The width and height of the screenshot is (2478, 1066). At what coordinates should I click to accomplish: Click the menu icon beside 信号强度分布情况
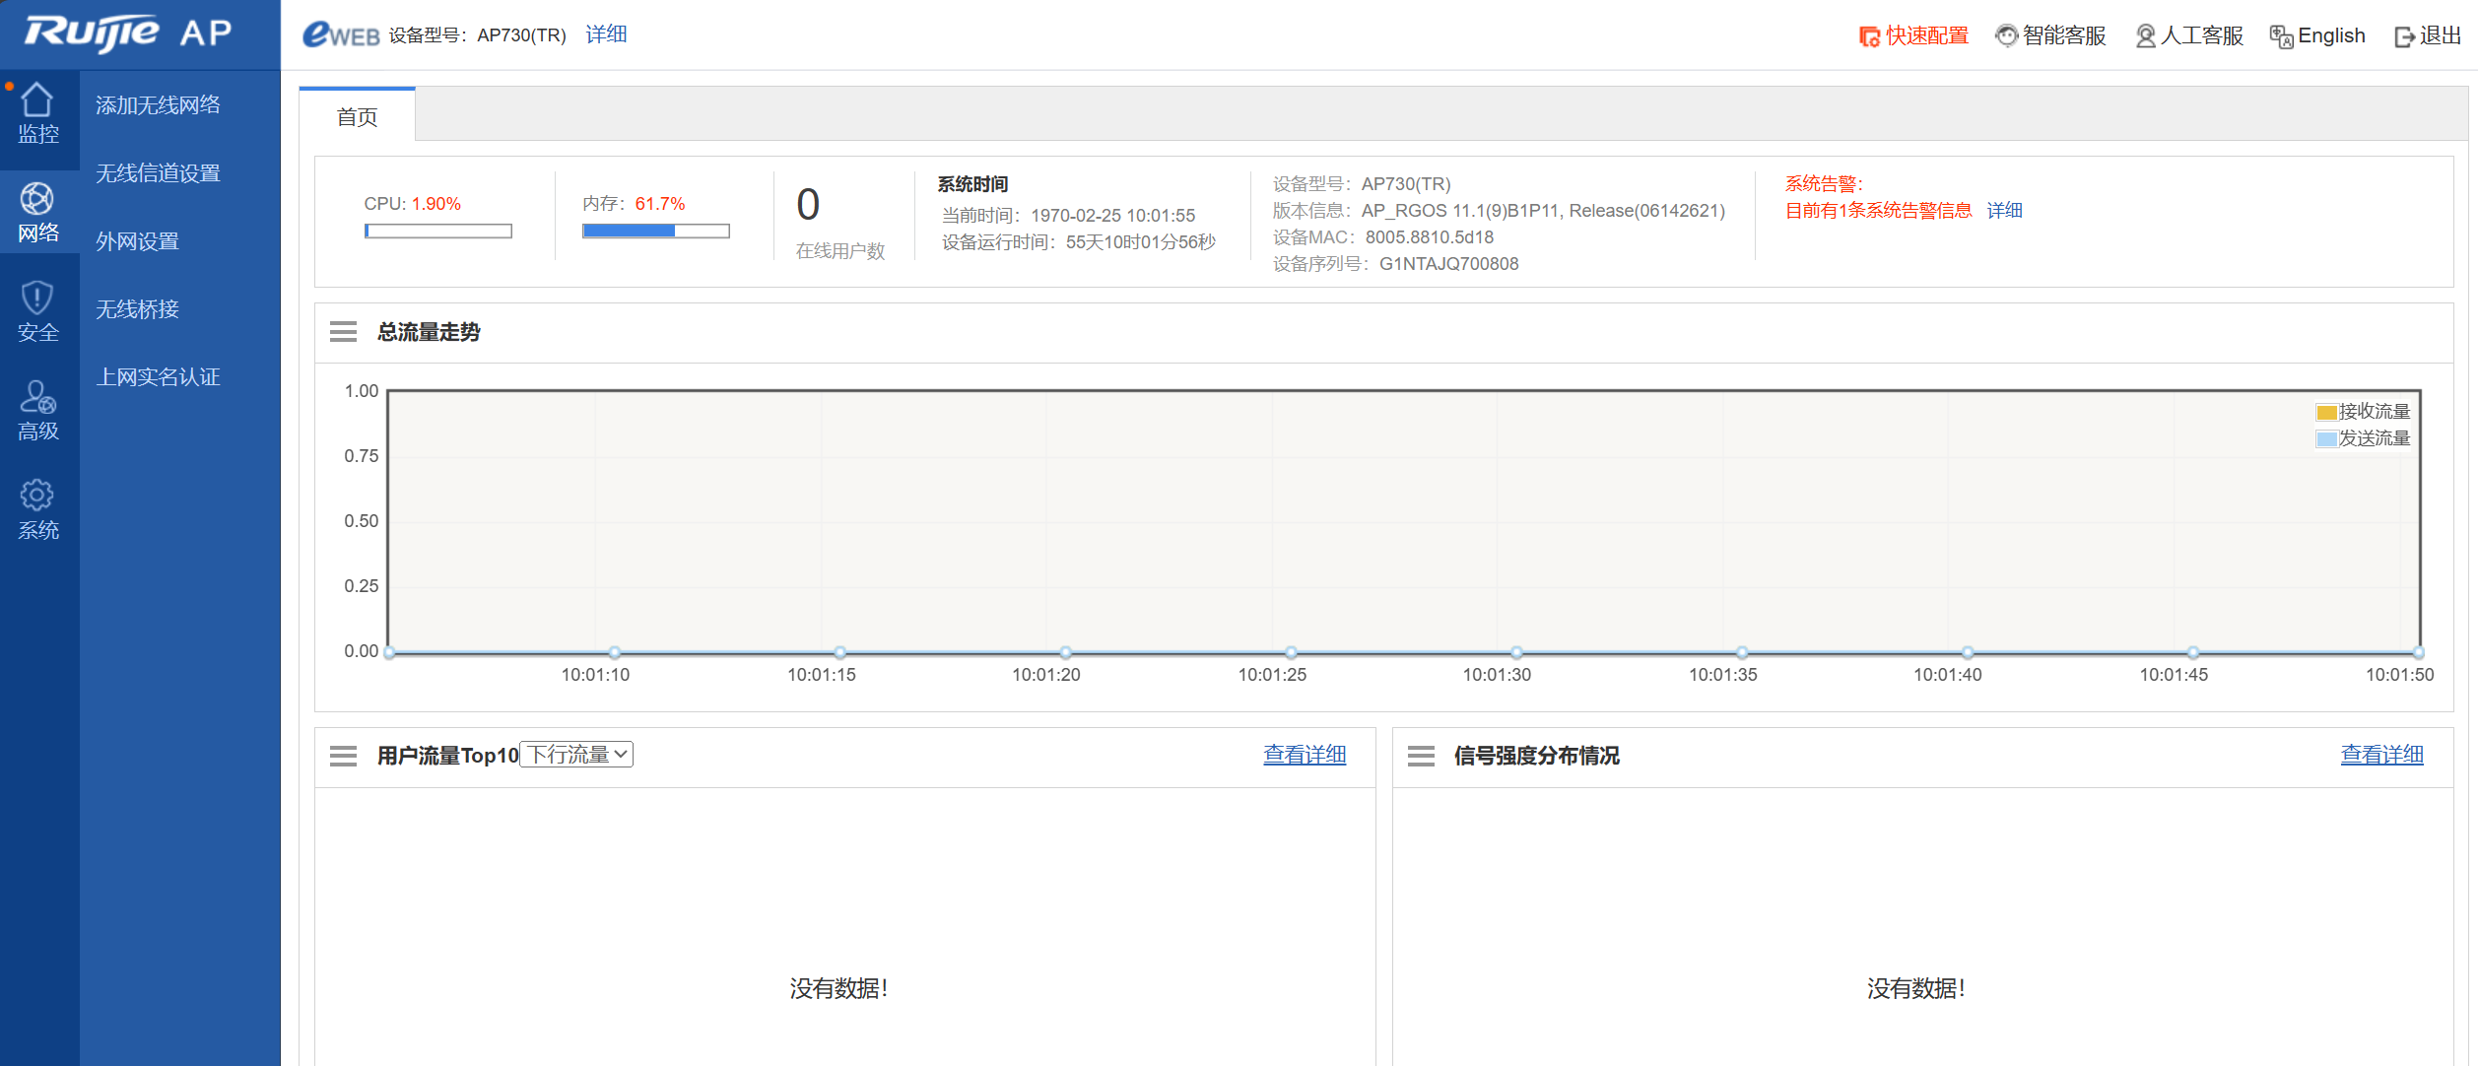point(1421,756)
